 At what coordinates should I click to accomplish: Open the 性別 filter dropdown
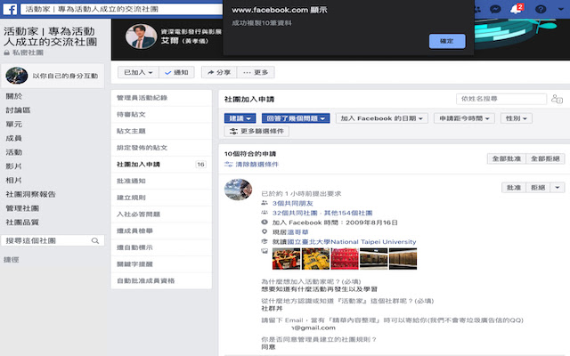point(517,118)
